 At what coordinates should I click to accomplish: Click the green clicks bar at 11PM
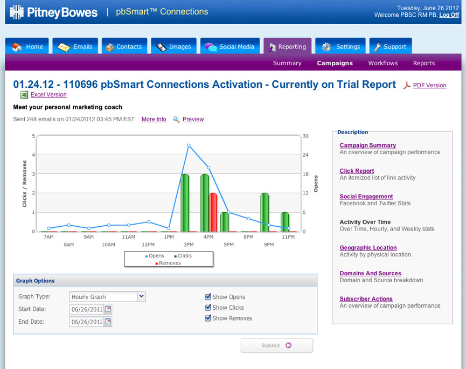284,221
